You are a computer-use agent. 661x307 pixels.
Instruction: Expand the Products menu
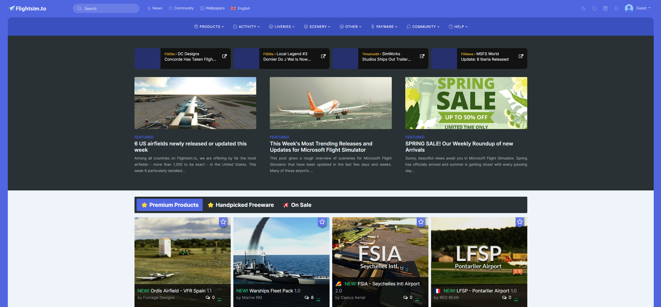pos(209,27)
